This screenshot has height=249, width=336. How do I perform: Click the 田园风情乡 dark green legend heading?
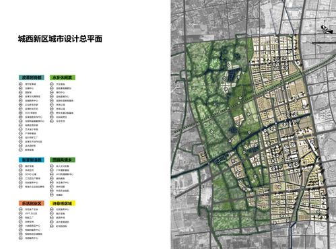[x=63, y=160]
